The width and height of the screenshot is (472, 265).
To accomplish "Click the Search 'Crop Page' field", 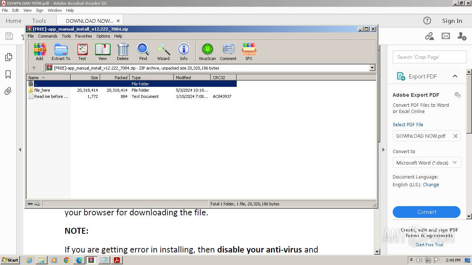I will (x=430, y=57).
